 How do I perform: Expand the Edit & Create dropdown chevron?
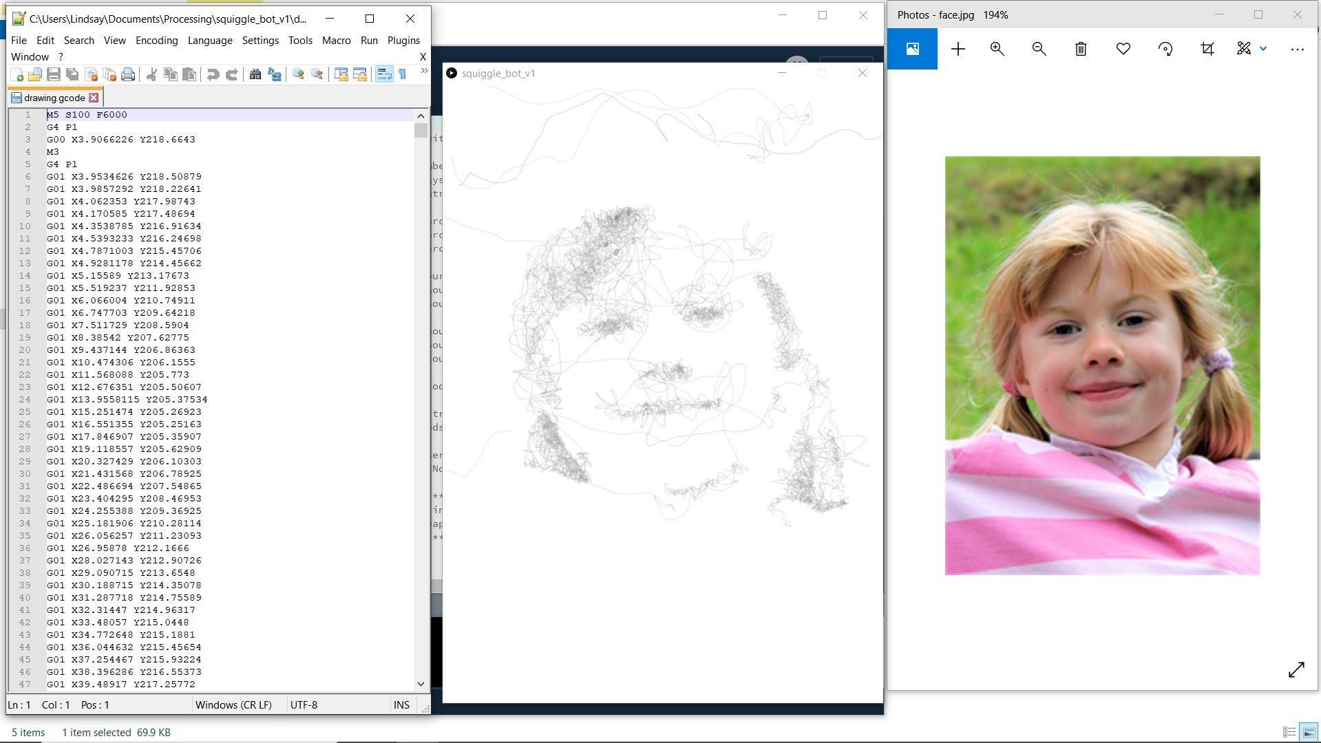tap(1262, 48)
